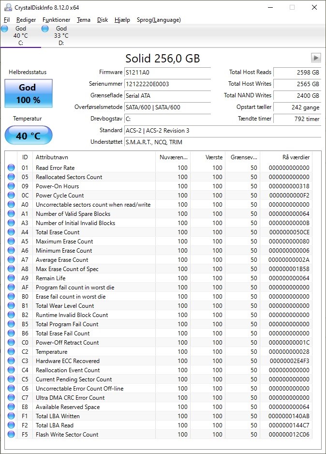Click the status icon for Number of Valid Spare Blocks

point(11,213)
